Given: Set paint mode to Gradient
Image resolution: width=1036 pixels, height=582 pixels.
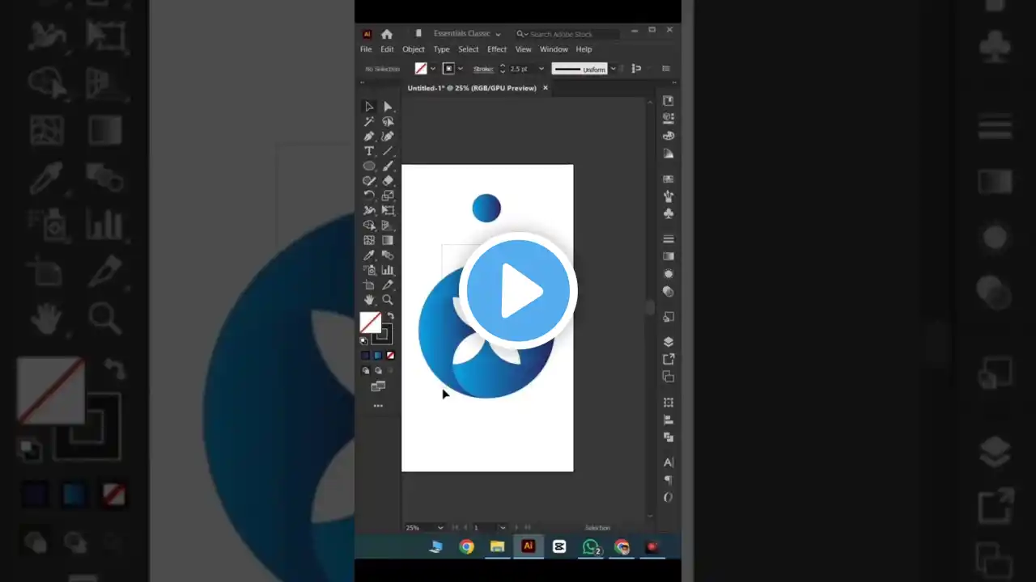Looking at the screenshot, I should [378, 355].
